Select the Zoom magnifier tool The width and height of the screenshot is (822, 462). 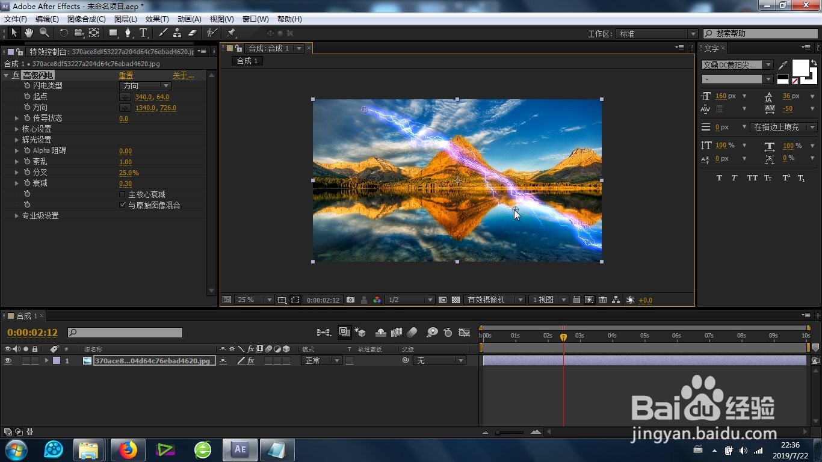44,32
